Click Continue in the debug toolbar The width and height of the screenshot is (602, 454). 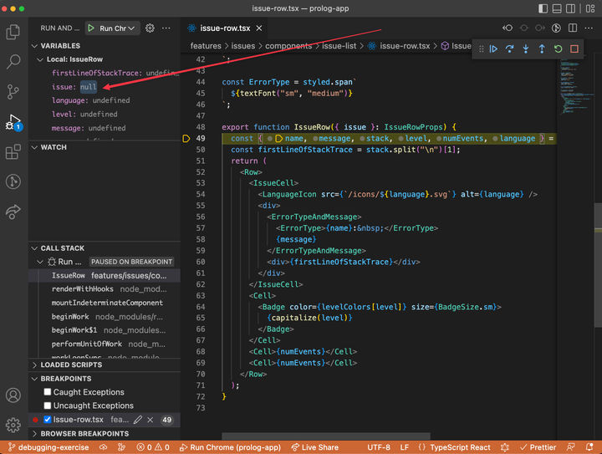coord(494,49)
